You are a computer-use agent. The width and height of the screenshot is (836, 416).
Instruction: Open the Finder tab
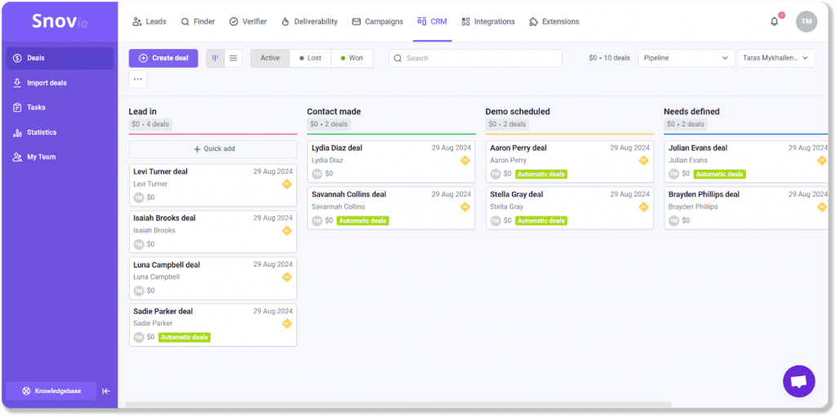pyautogui.click(x=198, y=22)
